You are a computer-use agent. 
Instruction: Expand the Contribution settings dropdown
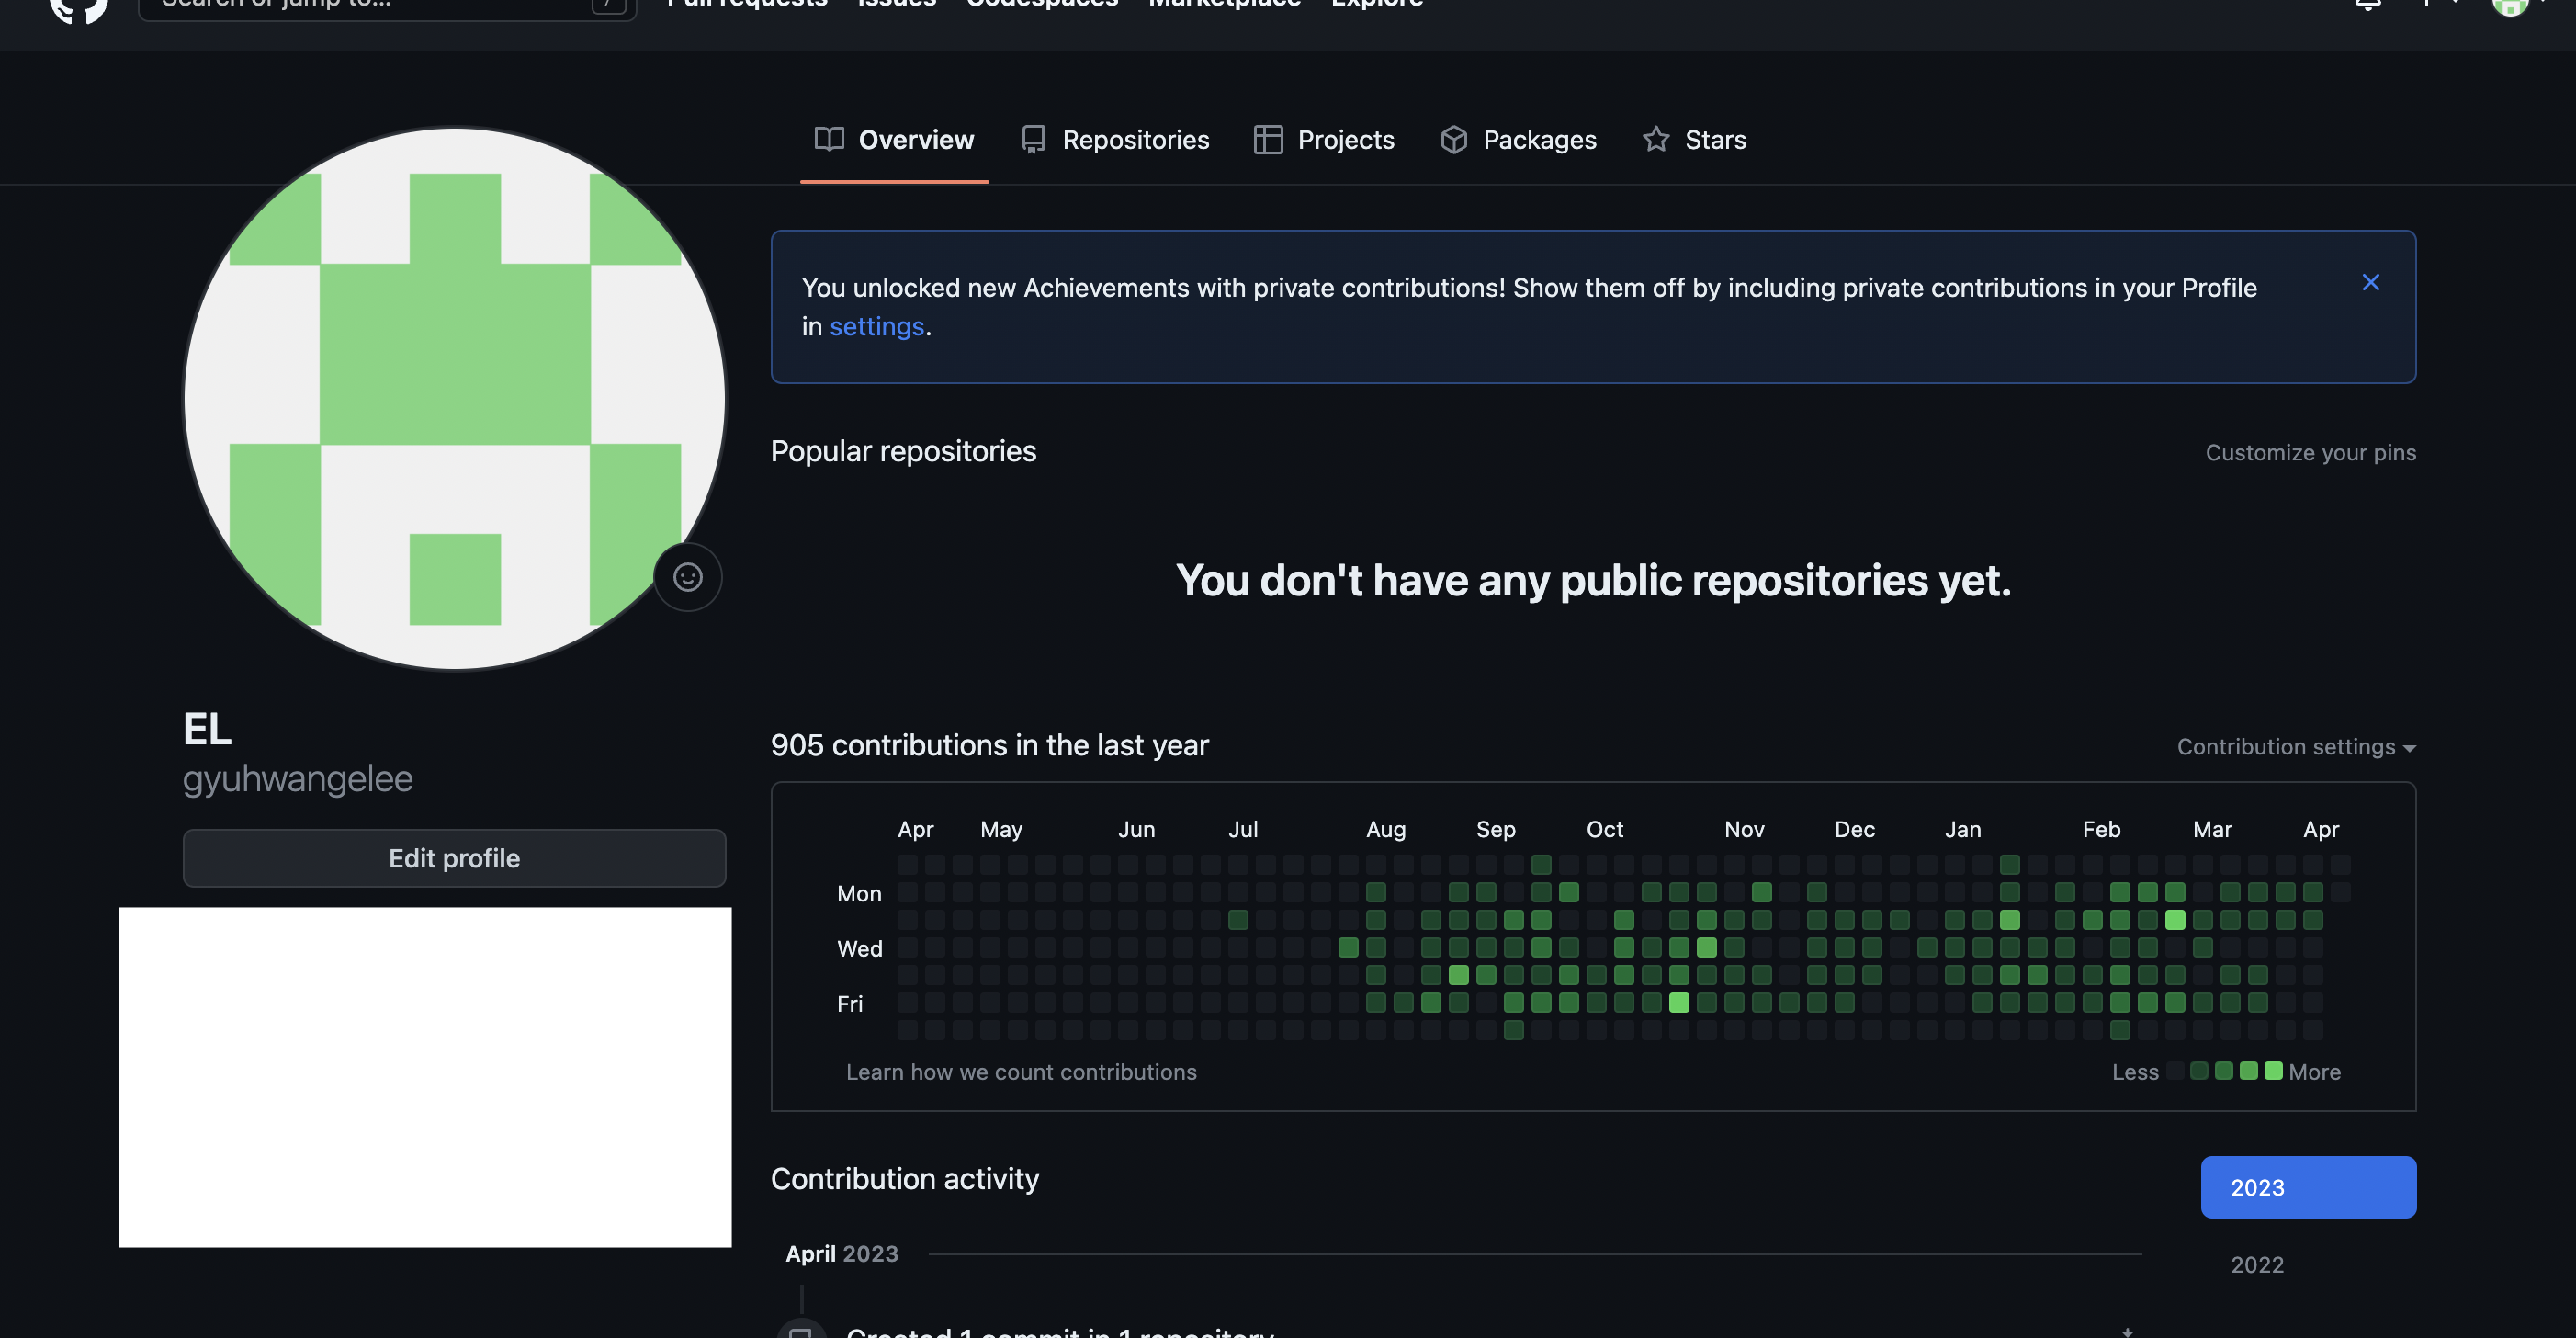[2296, 747]
